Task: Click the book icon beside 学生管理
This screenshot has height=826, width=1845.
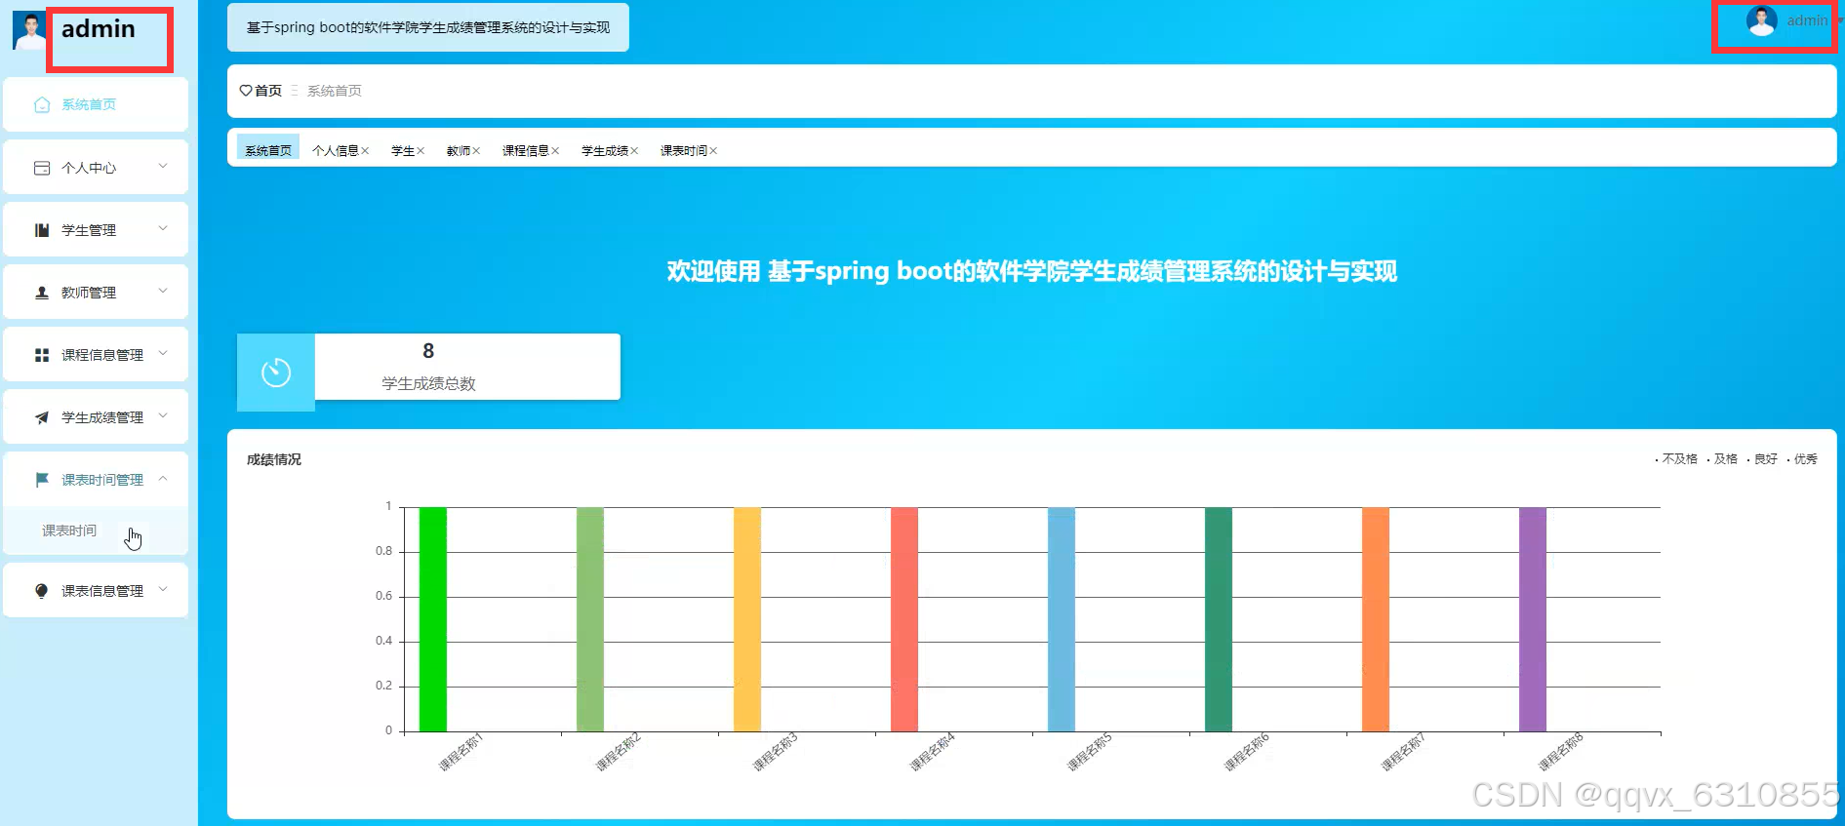Action: pyautogui.click(x=42, y=230)
